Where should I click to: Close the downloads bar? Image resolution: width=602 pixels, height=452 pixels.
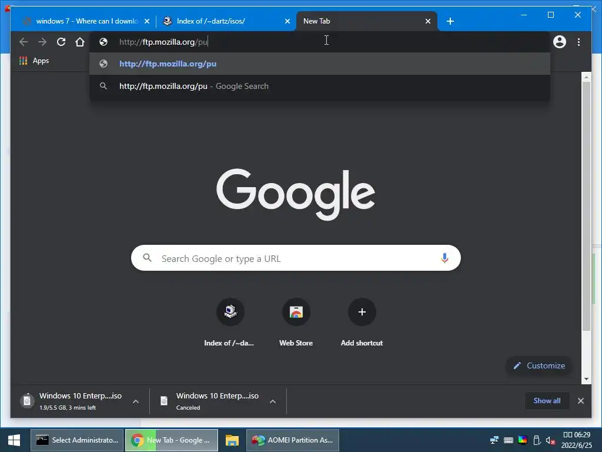tap(580, 400)
